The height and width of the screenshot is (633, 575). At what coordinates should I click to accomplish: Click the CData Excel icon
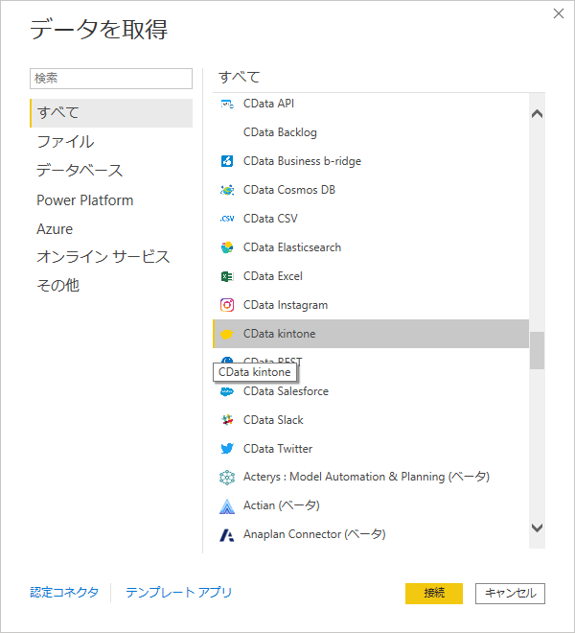227,276
